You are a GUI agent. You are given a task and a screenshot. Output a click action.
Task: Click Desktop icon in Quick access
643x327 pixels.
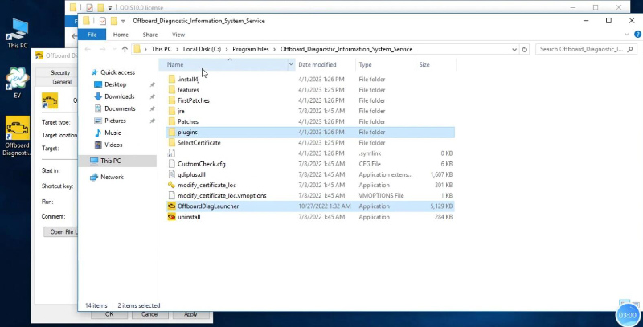point(98,84)
